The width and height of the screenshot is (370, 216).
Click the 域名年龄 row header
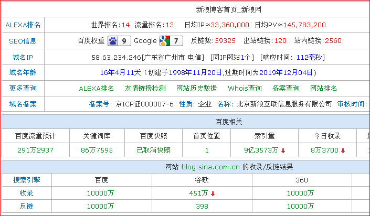coord(23,73)
